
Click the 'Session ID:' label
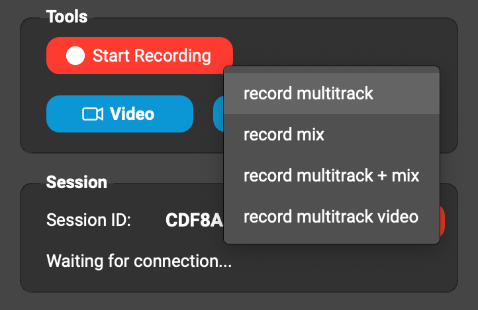[89, 221]
